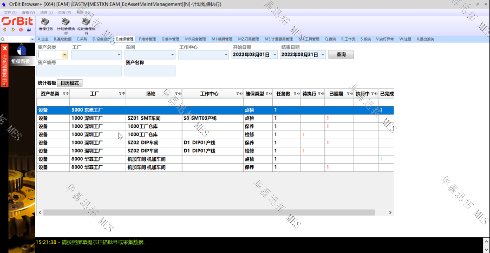
Task: Open the 文件 (F) menu
Action: [x=10, y=12]
